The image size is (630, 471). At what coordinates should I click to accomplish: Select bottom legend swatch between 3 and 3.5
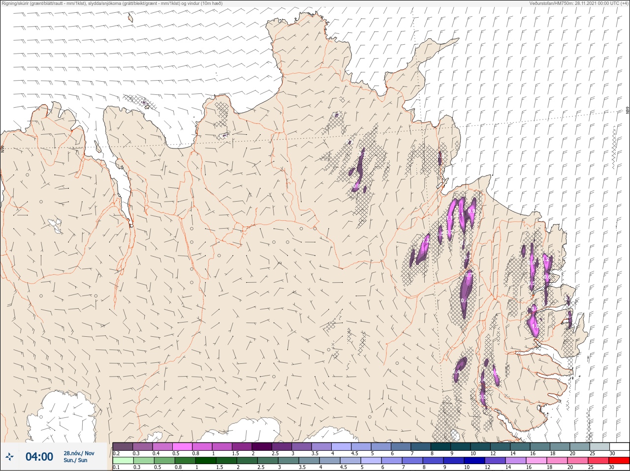click(288, 461)
